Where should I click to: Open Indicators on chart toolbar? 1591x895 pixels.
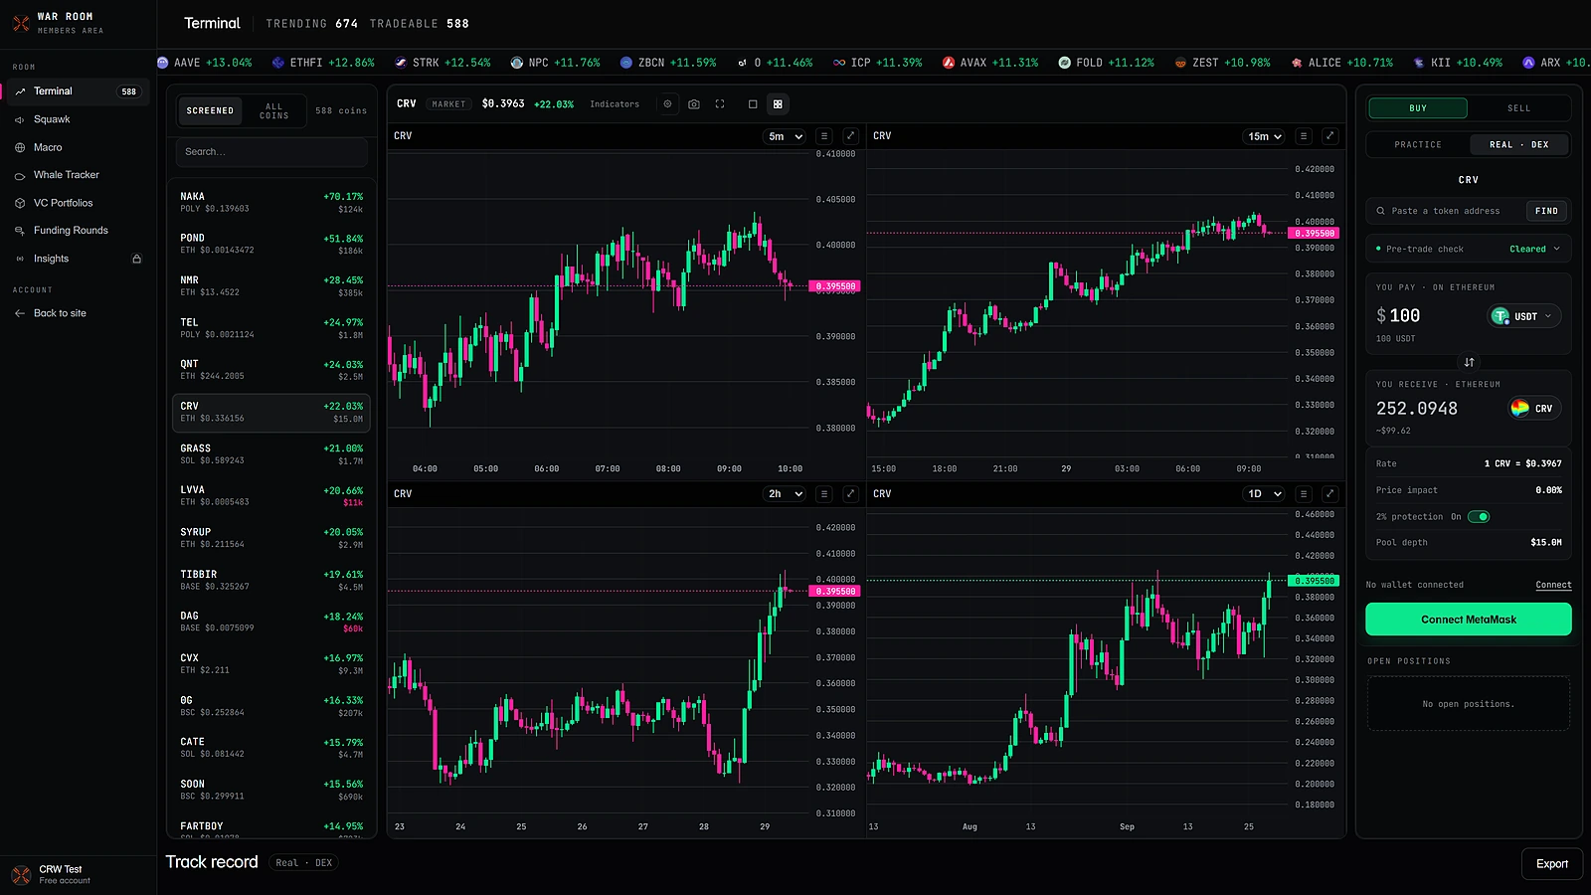(x=615, y=104)
